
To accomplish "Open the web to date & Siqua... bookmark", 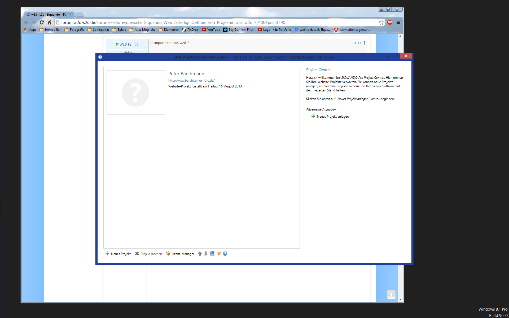I will tap(313, 30).
